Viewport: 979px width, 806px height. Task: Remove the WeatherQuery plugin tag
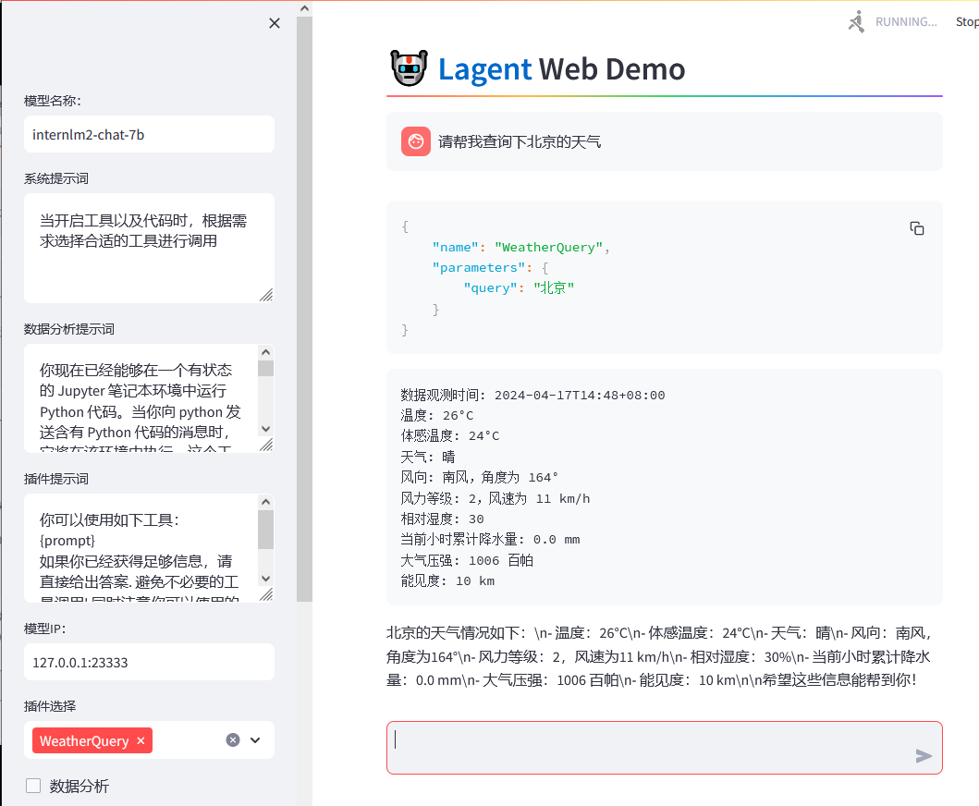pyautogui.click(x=141, y=740)
